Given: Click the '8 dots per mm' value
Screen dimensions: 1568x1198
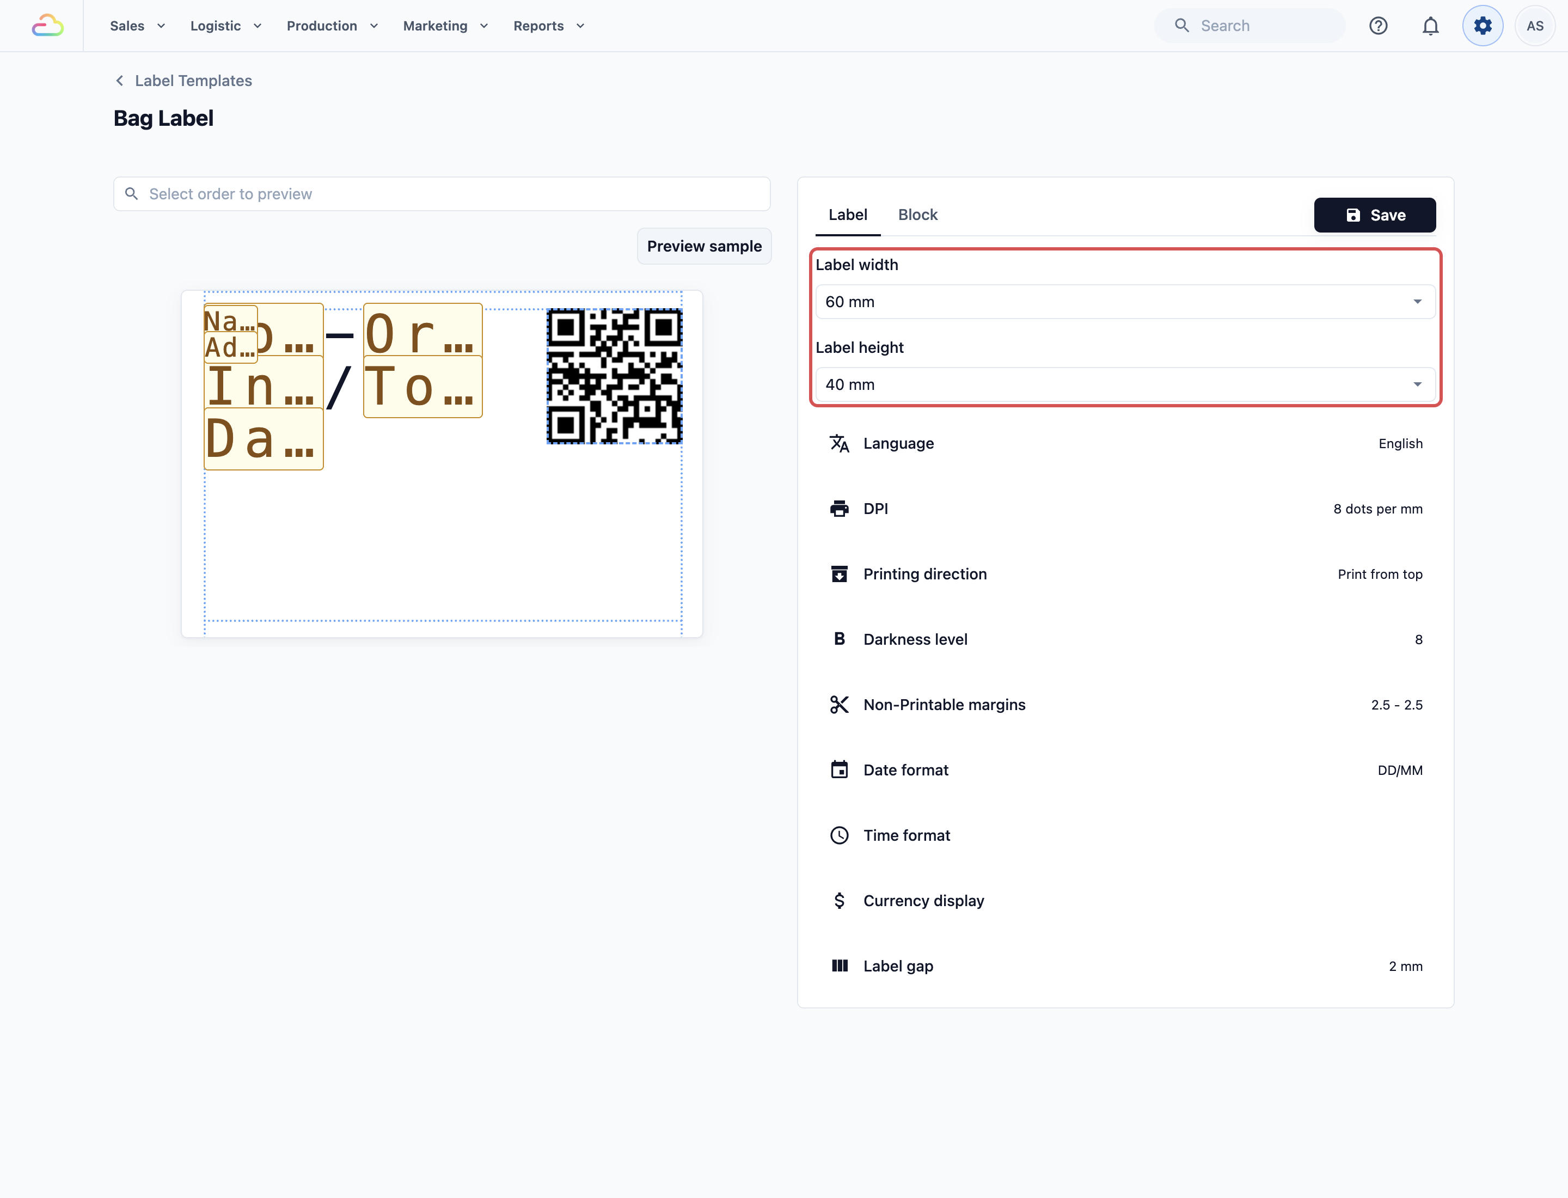Looking at the screenshot, I should point(1377,509).
